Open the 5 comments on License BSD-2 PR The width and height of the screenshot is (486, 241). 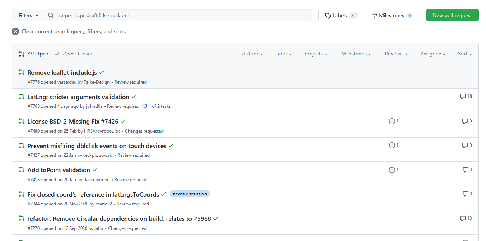tap(467, 121)
